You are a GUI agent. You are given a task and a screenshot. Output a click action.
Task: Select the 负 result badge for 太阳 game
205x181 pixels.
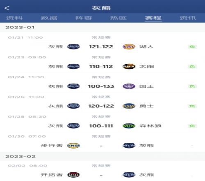[192, 67]
